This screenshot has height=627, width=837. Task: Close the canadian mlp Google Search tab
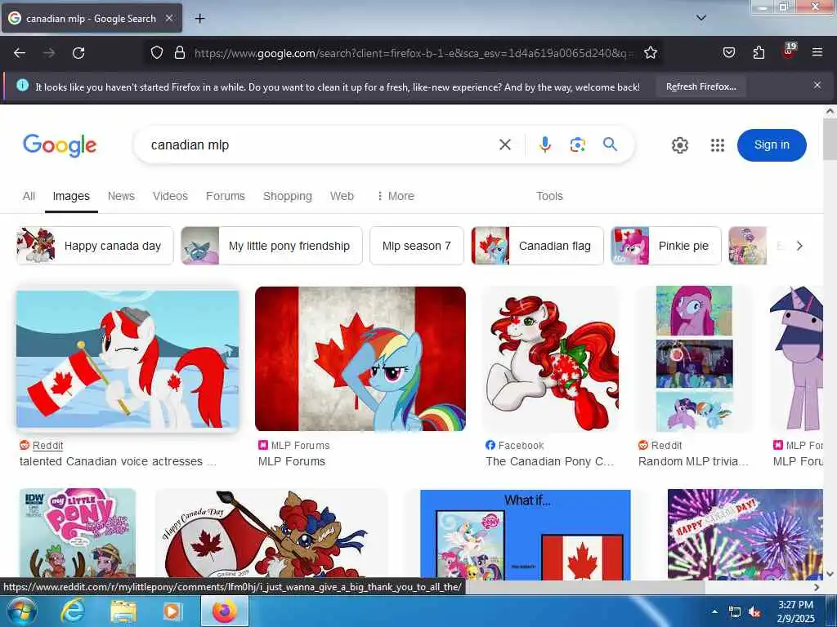tap(169, 18)
